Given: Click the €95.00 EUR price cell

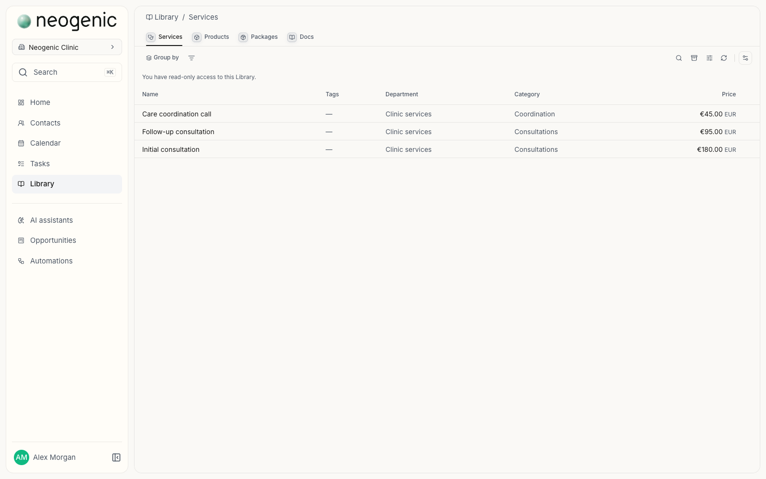Looking at the screenshot, I should [x=718, y=132].
